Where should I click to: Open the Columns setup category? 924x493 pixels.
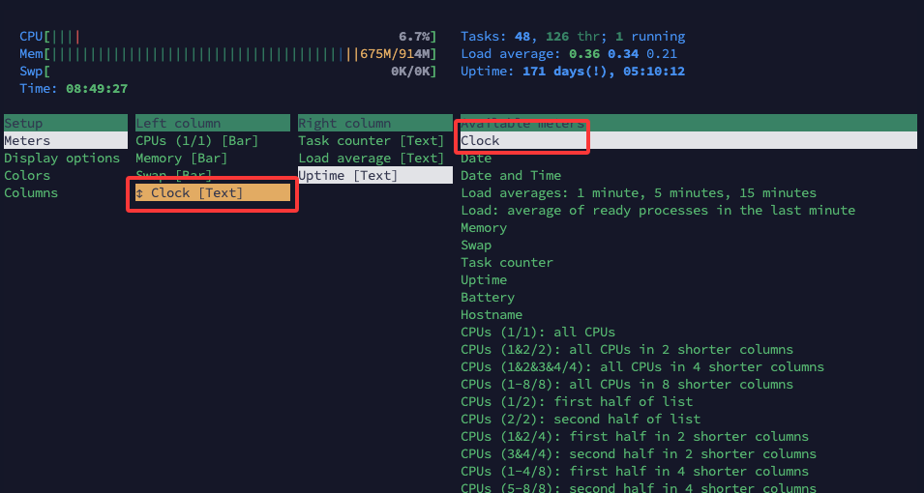pyautogui.click(x=31, y=193)
